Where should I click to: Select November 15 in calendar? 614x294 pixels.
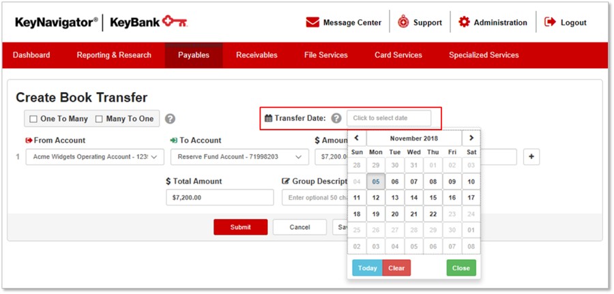click(433, 198)
